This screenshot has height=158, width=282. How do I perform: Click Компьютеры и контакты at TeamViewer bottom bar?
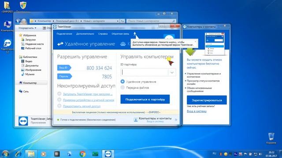[155, 118]
